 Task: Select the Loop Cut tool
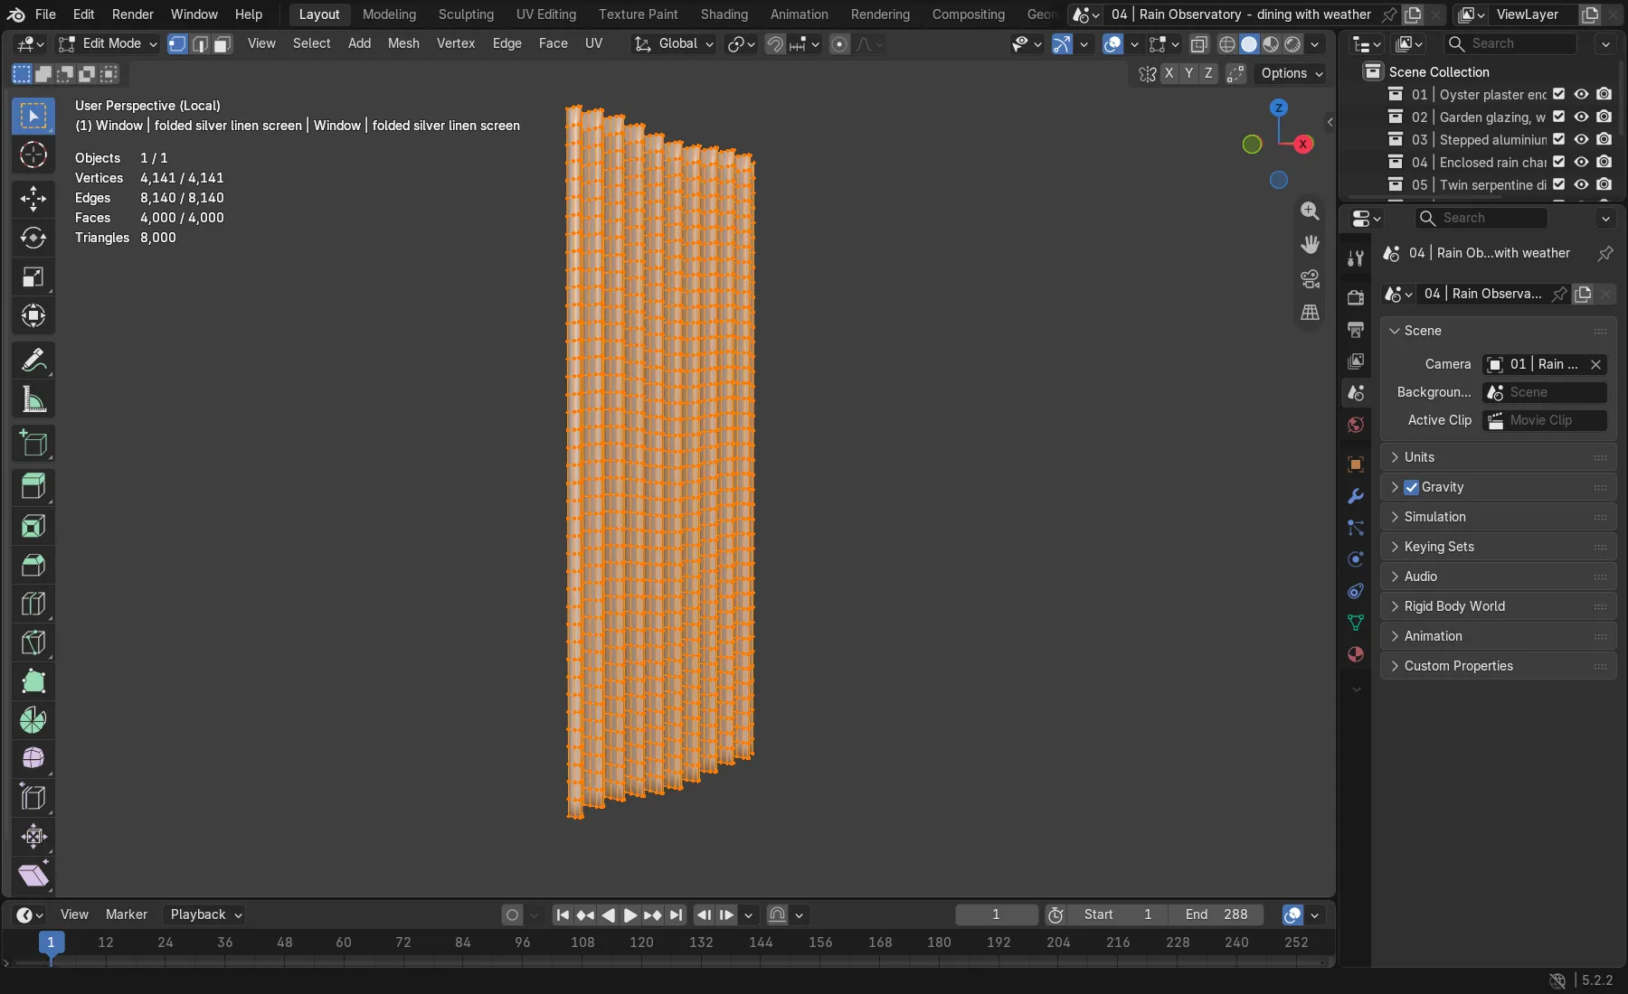33,604
